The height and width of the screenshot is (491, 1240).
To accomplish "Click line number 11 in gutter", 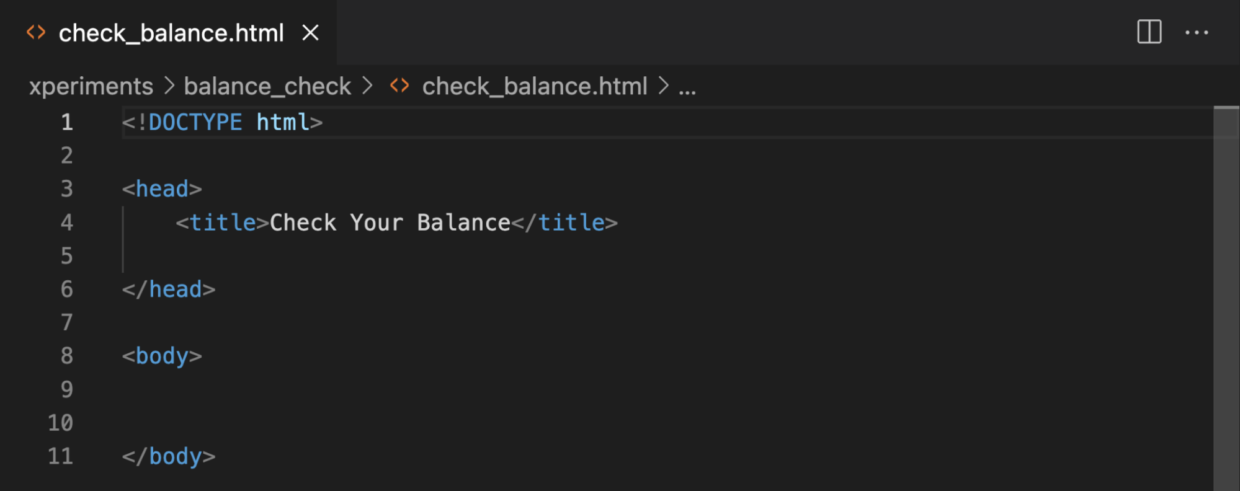I will click(x=61, y=456).
